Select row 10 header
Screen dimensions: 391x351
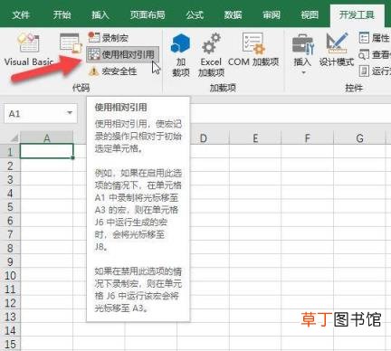pyautogui.click(x=10, y=275)
